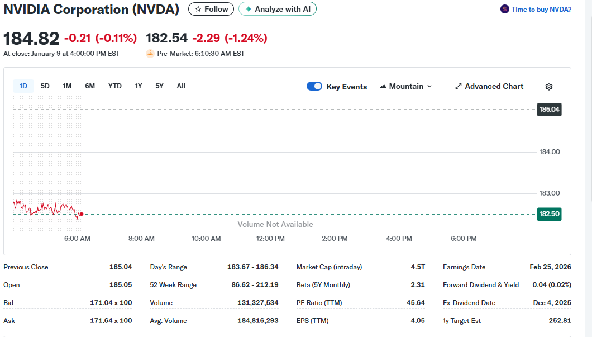Screen dimensions: 592x337
Task: Select the YTD time range tab
Action: (114, 86)
